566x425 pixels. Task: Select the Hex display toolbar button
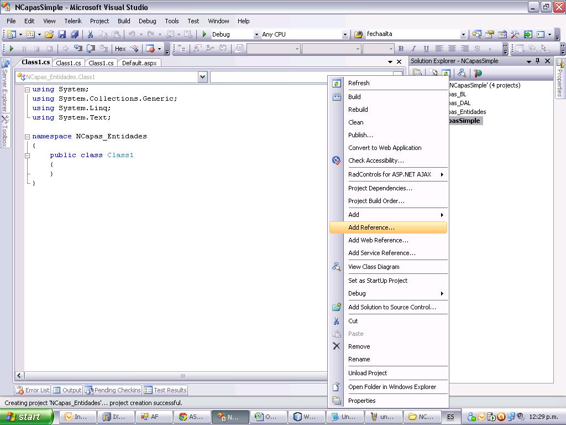coord(121,48)
